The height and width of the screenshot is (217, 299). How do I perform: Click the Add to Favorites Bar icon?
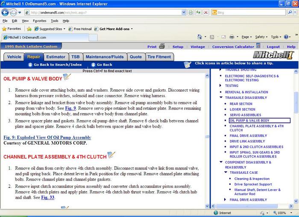[x=29, y=29]
